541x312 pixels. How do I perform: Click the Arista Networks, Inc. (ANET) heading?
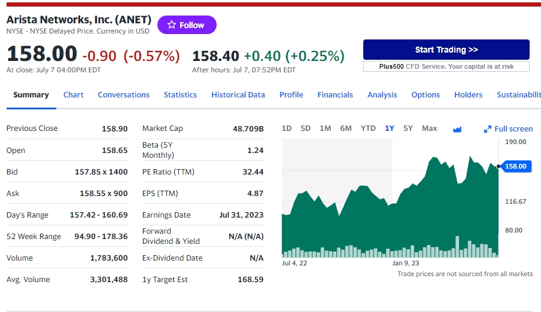click(x=79, y=19)
